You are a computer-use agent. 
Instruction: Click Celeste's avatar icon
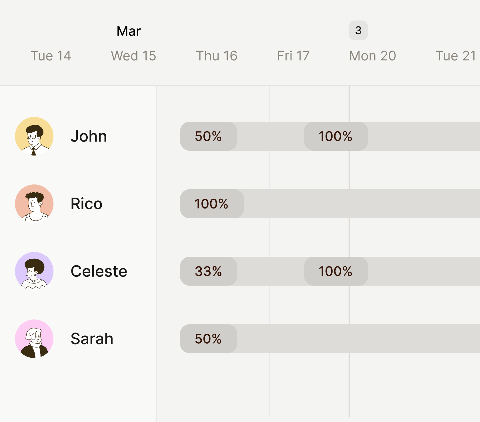(x=34, y=271)
